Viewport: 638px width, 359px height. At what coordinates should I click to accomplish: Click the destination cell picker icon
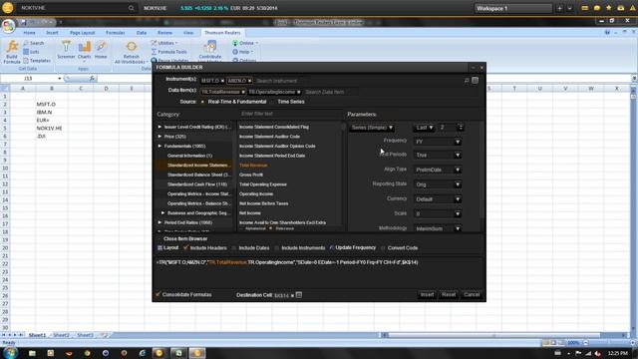(299, 295)
